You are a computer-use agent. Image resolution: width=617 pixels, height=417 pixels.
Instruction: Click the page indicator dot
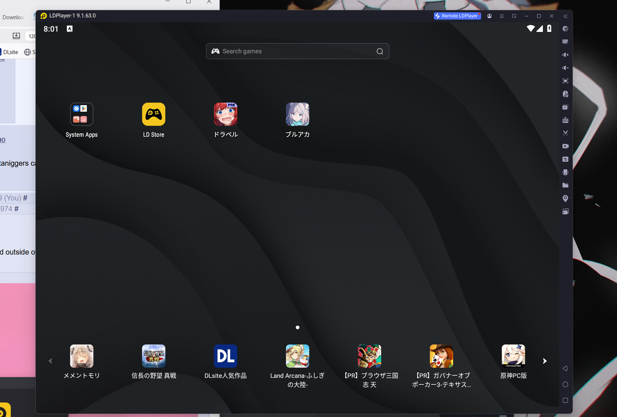pos(298,327)
